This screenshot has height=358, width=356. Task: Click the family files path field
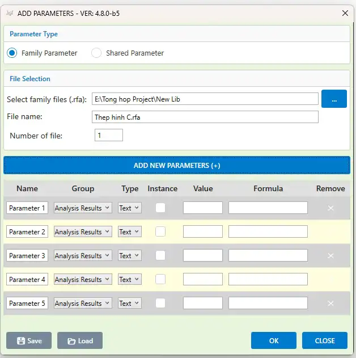point(205,99)
